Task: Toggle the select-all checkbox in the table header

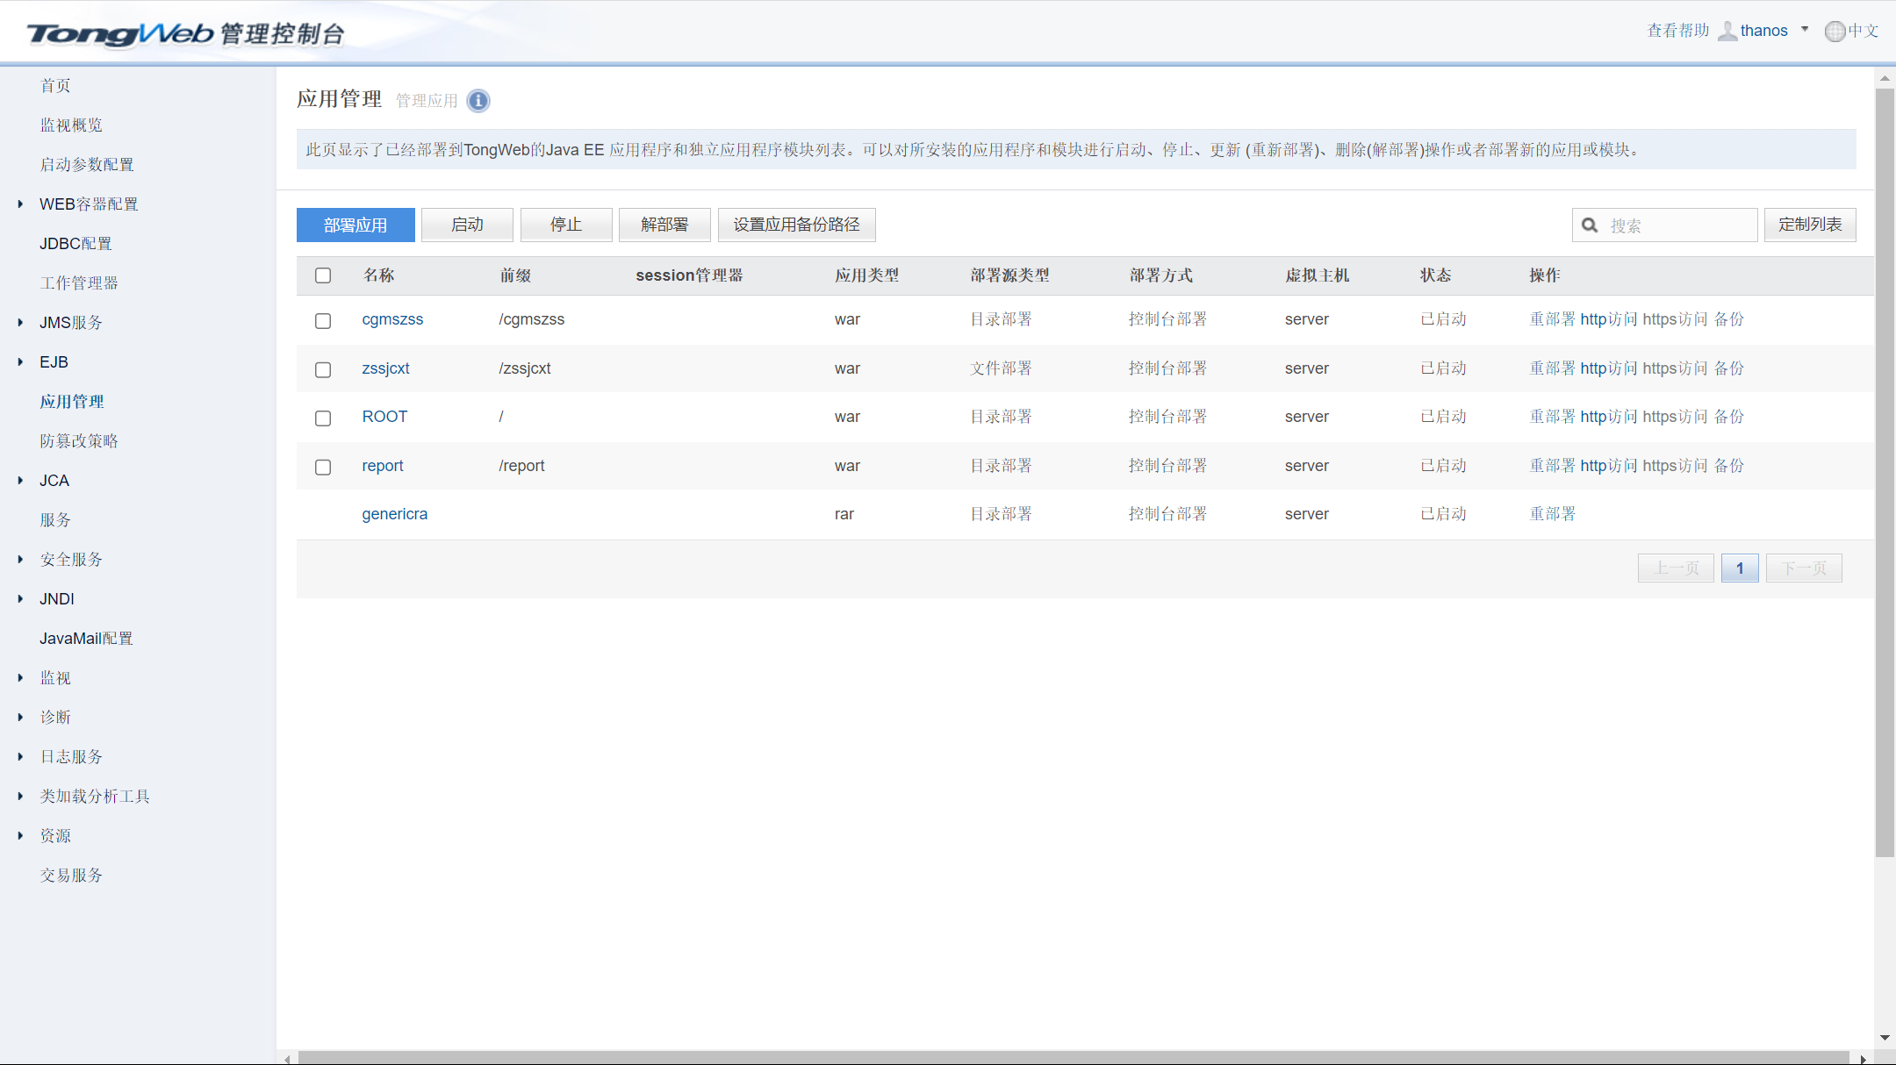Action: [323, 275]
